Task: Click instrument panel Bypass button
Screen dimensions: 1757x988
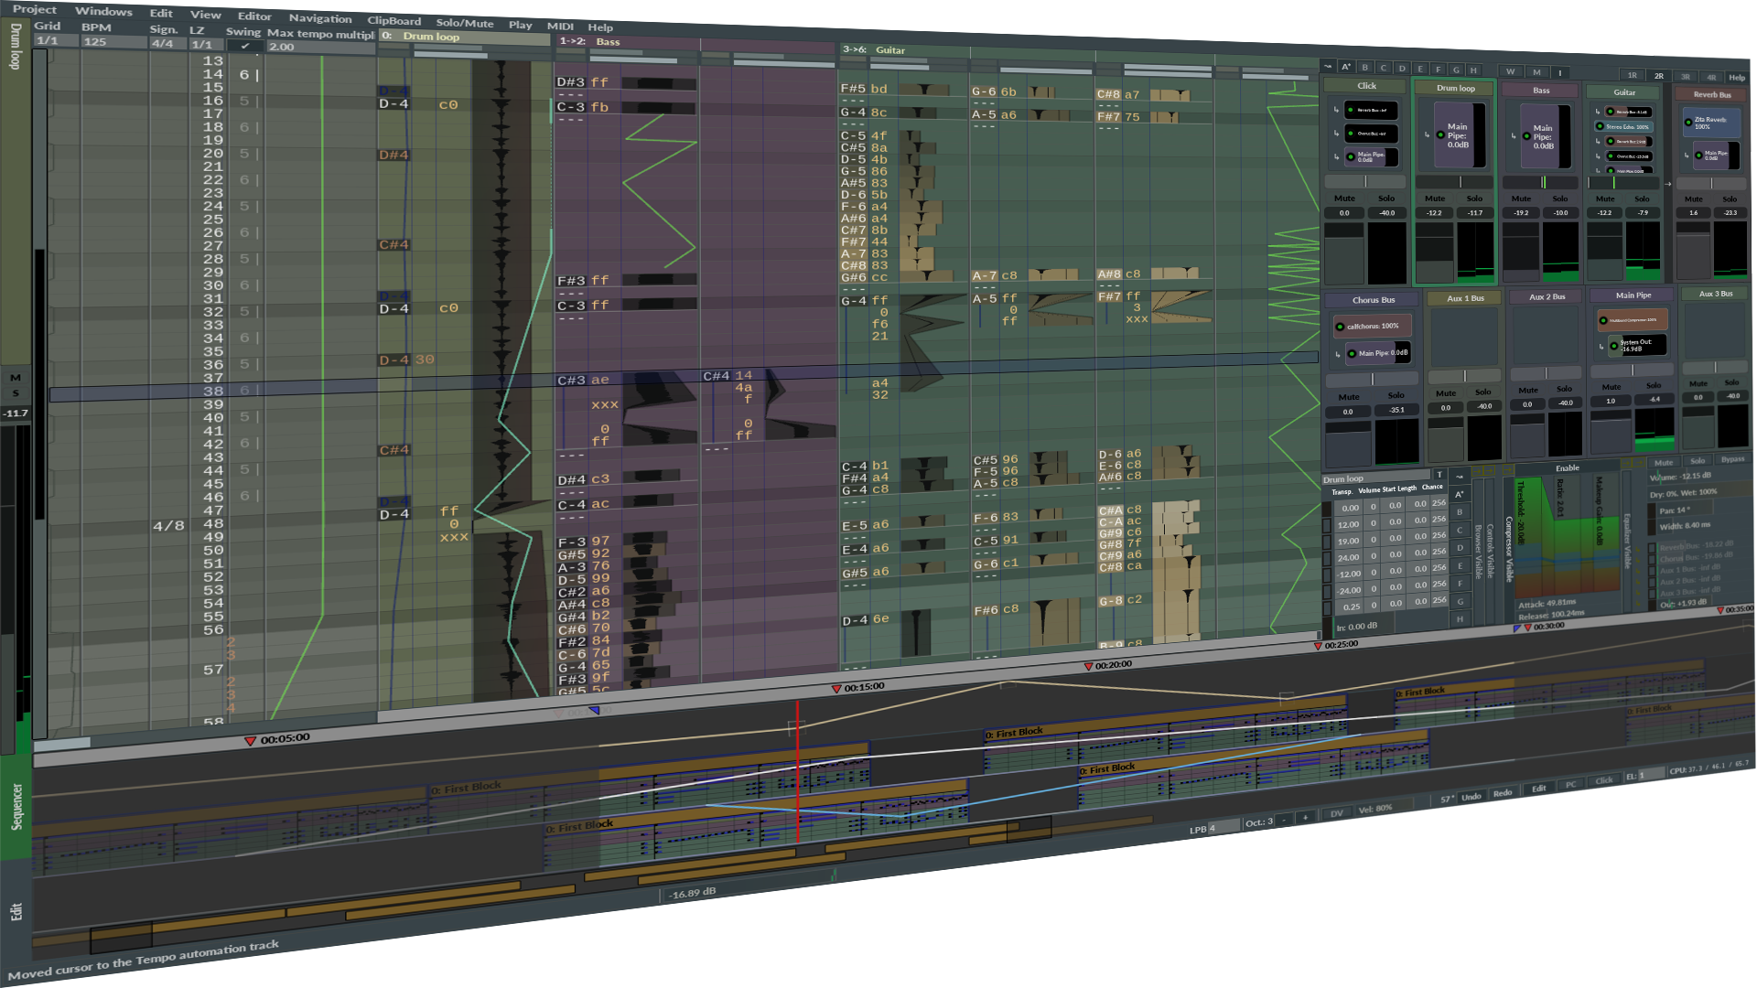Action: click(1732, 459)
